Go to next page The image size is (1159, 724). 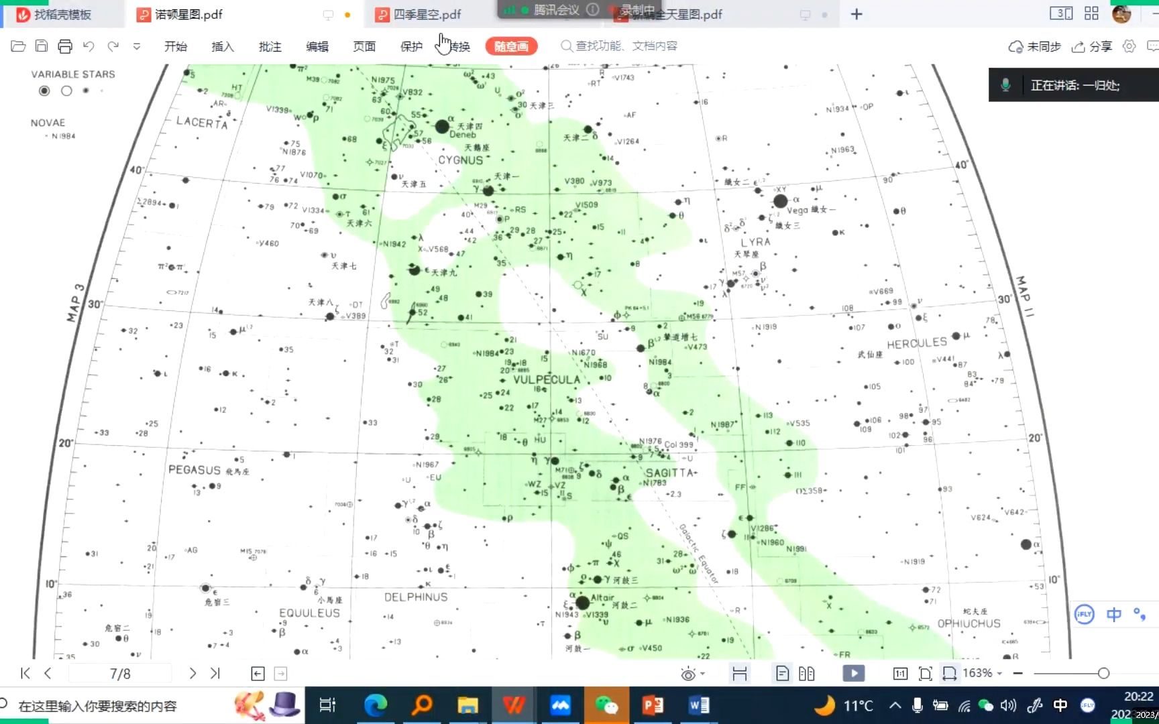click(x=192, y=673)
